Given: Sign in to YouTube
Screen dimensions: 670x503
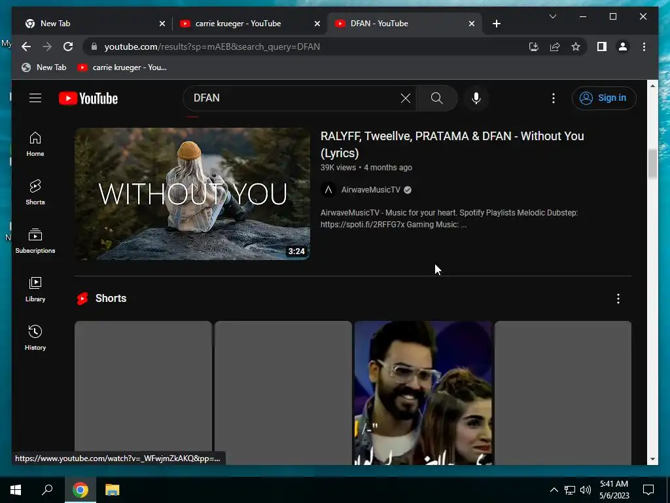Looking at the screenshot, I should pyautogui.click(x=604, y=98).
